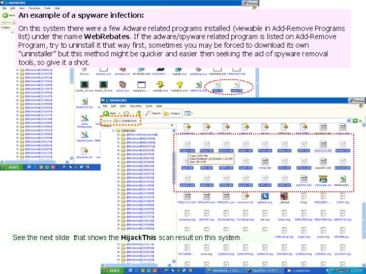Viewport: 366px width, 274px height.
Task: Collapse the WINDOWS folder in front tree
Action: tap(114, 131)
